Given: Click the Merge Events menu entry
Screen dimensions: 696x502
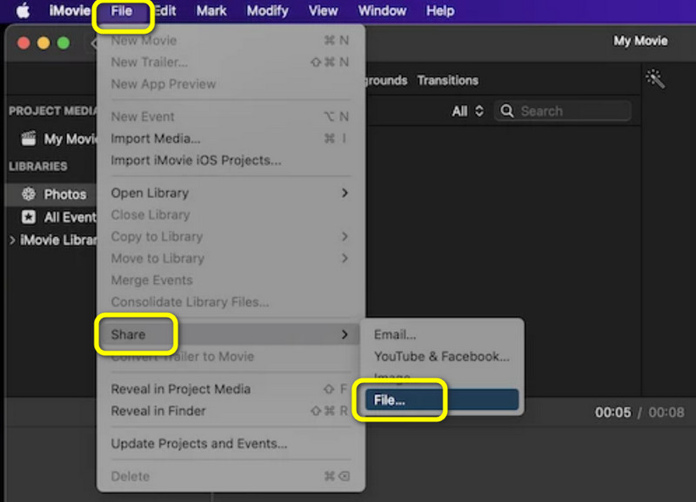Looking at the screenshot, I should 231,280.
